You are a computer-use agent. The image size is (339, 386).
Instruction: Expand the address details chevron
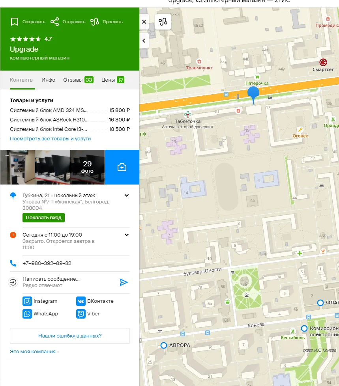(127, 196)
